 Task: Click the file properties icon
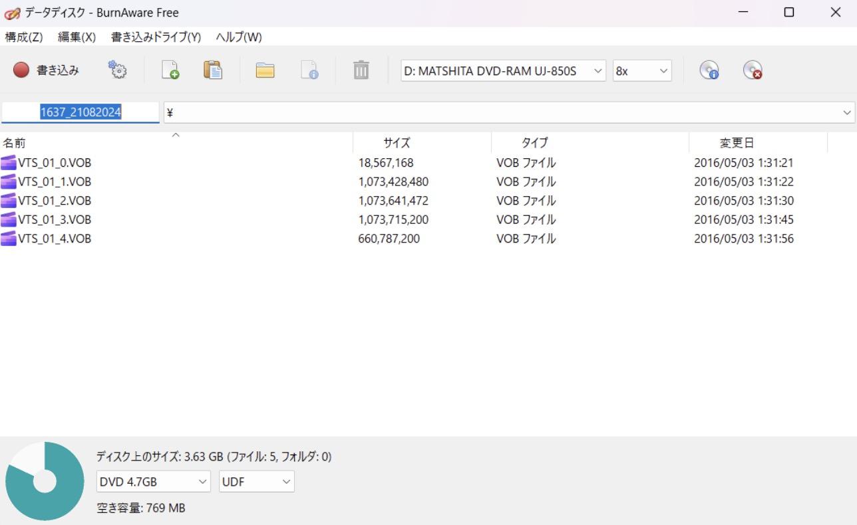click(309, 70)
